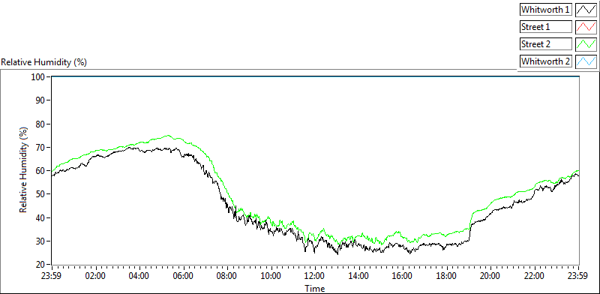
Task: Click the flat blue line at 100 percent
Action: click(315, 76)
